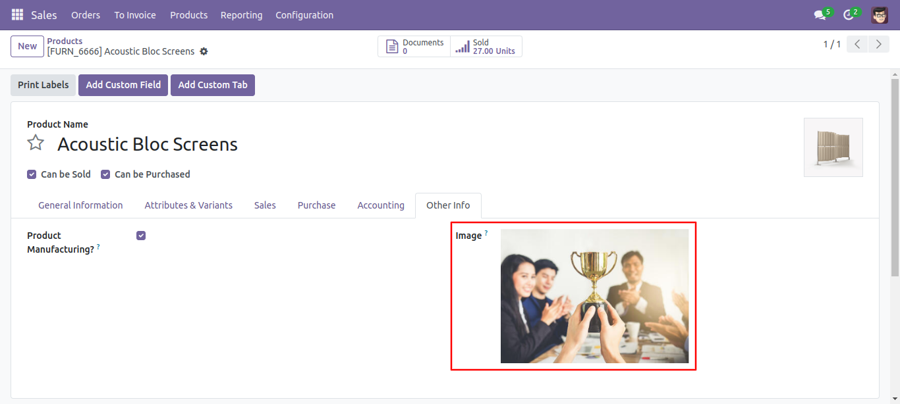Click the 1 / 1 pager counter
The height and width of the screenshot is (404, 900).
click(x=832, y=44)
